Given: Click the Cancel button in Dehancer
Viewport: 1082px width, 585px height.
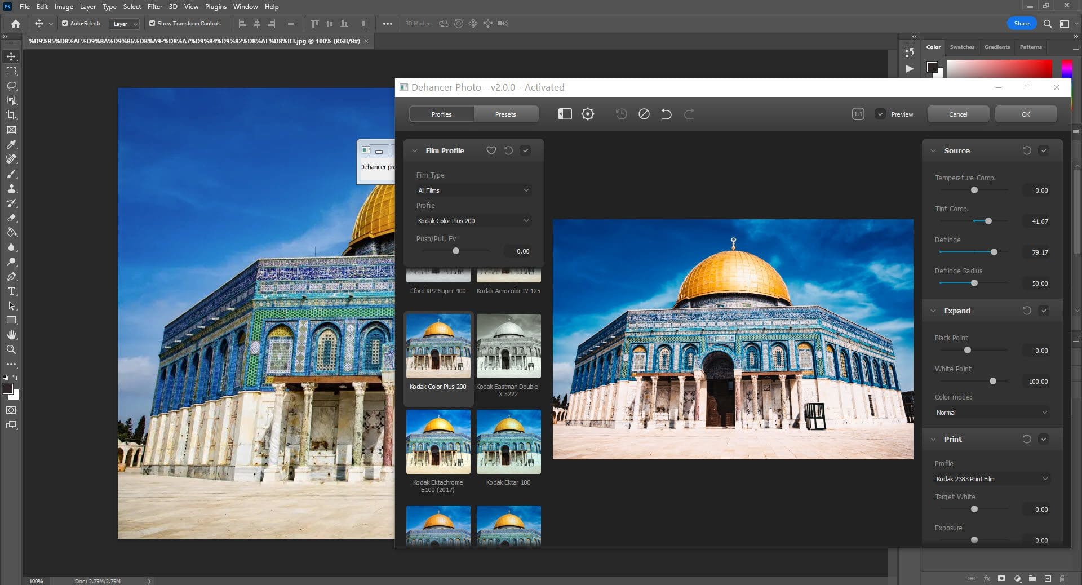Looking at the screenshot, I should 958,114.
